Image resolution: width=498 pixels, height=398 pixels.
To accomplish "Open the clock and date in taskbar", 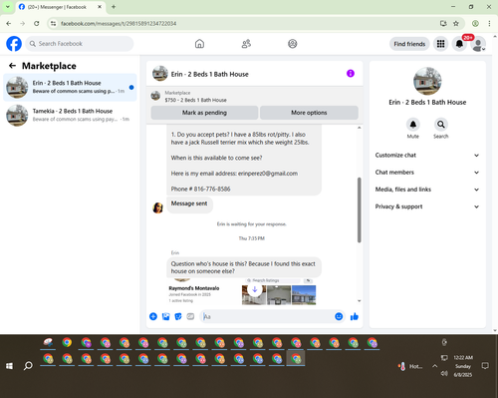I will click(x=463, y=366).
